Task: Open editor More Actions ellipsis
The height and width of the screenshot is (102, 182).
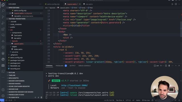Action: (179, 4)
